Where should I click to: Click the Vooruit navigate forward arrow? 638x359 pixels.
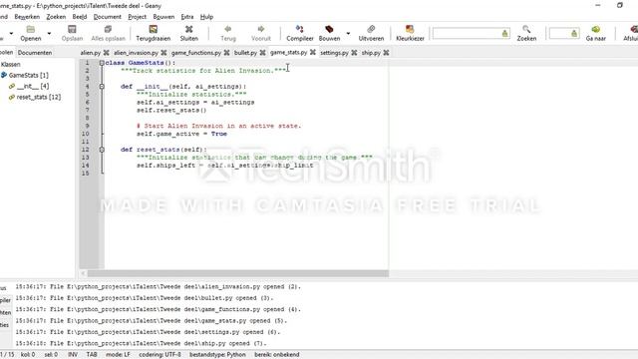[261, 29]
